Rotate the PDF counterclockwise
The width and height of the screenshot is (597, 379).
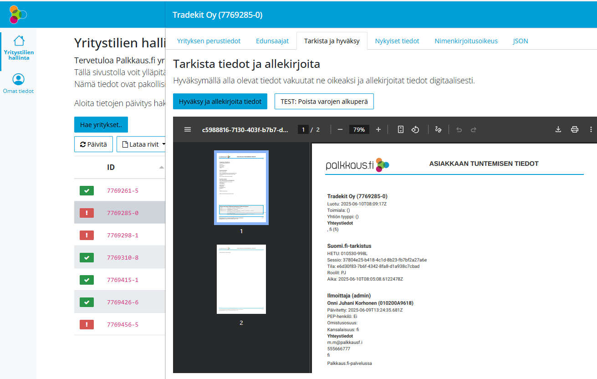point(415,129)
